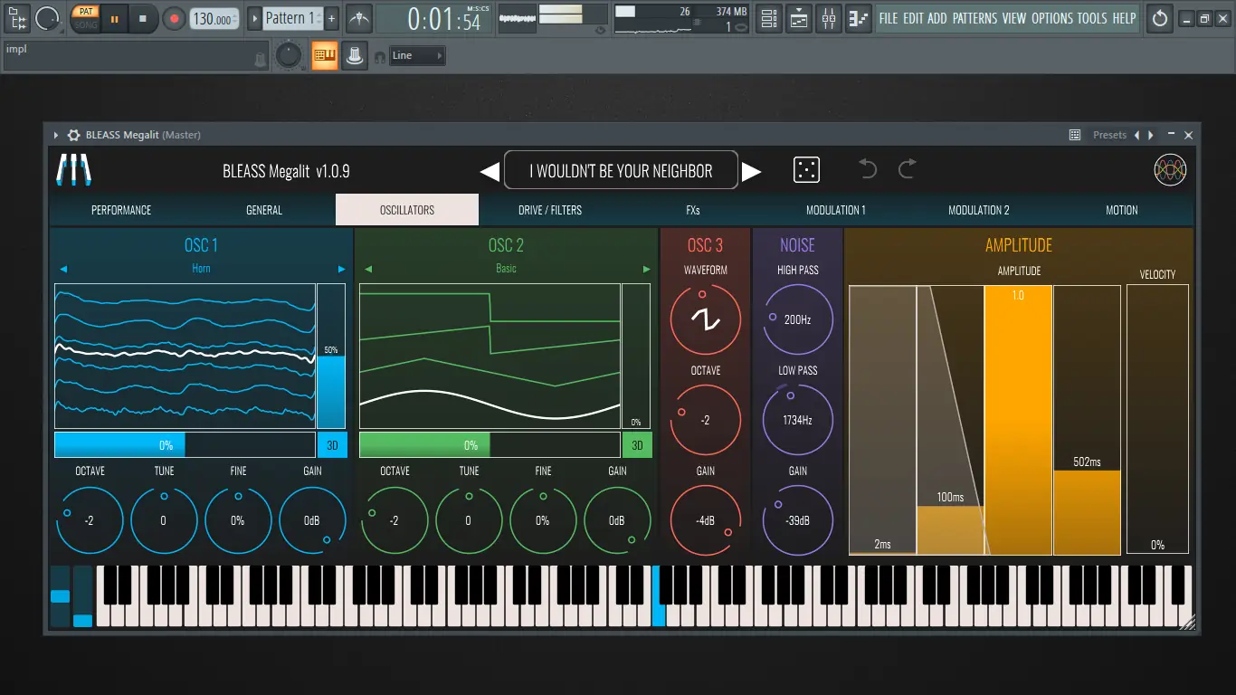The height and width of the screenshot is (695, 1236).
Task: Toggle the OSC 2 3D button
Action: [637, 445]
